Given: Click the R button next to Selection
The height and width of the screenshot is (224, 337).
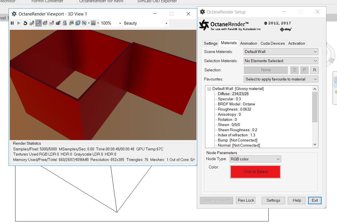Looking at the screenshot, I should 314,70.
